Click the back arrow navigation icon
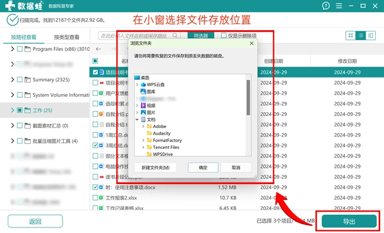The width and height of the screenshot is (384, 233). pos(98,49)
